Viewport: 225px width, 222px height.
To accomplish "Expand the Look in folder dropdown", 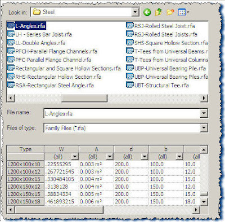I will (x=135, y=12).
